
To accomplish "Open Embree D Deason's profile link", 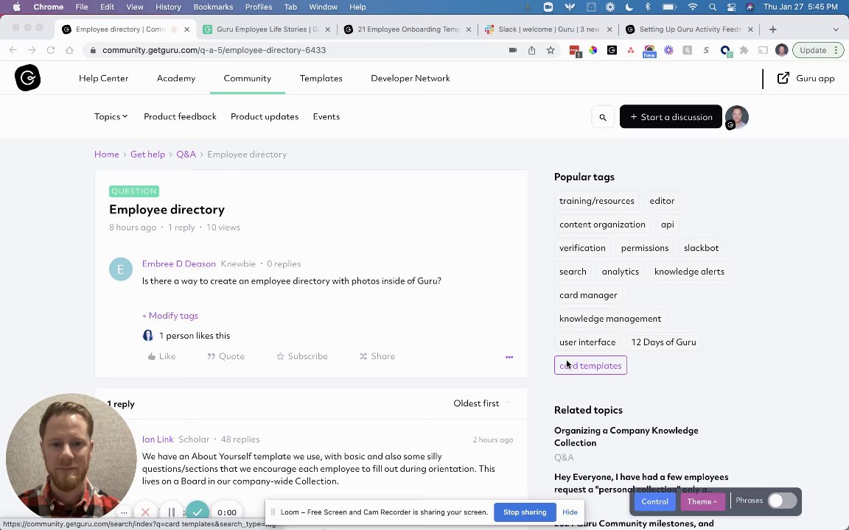I will 178,264.
